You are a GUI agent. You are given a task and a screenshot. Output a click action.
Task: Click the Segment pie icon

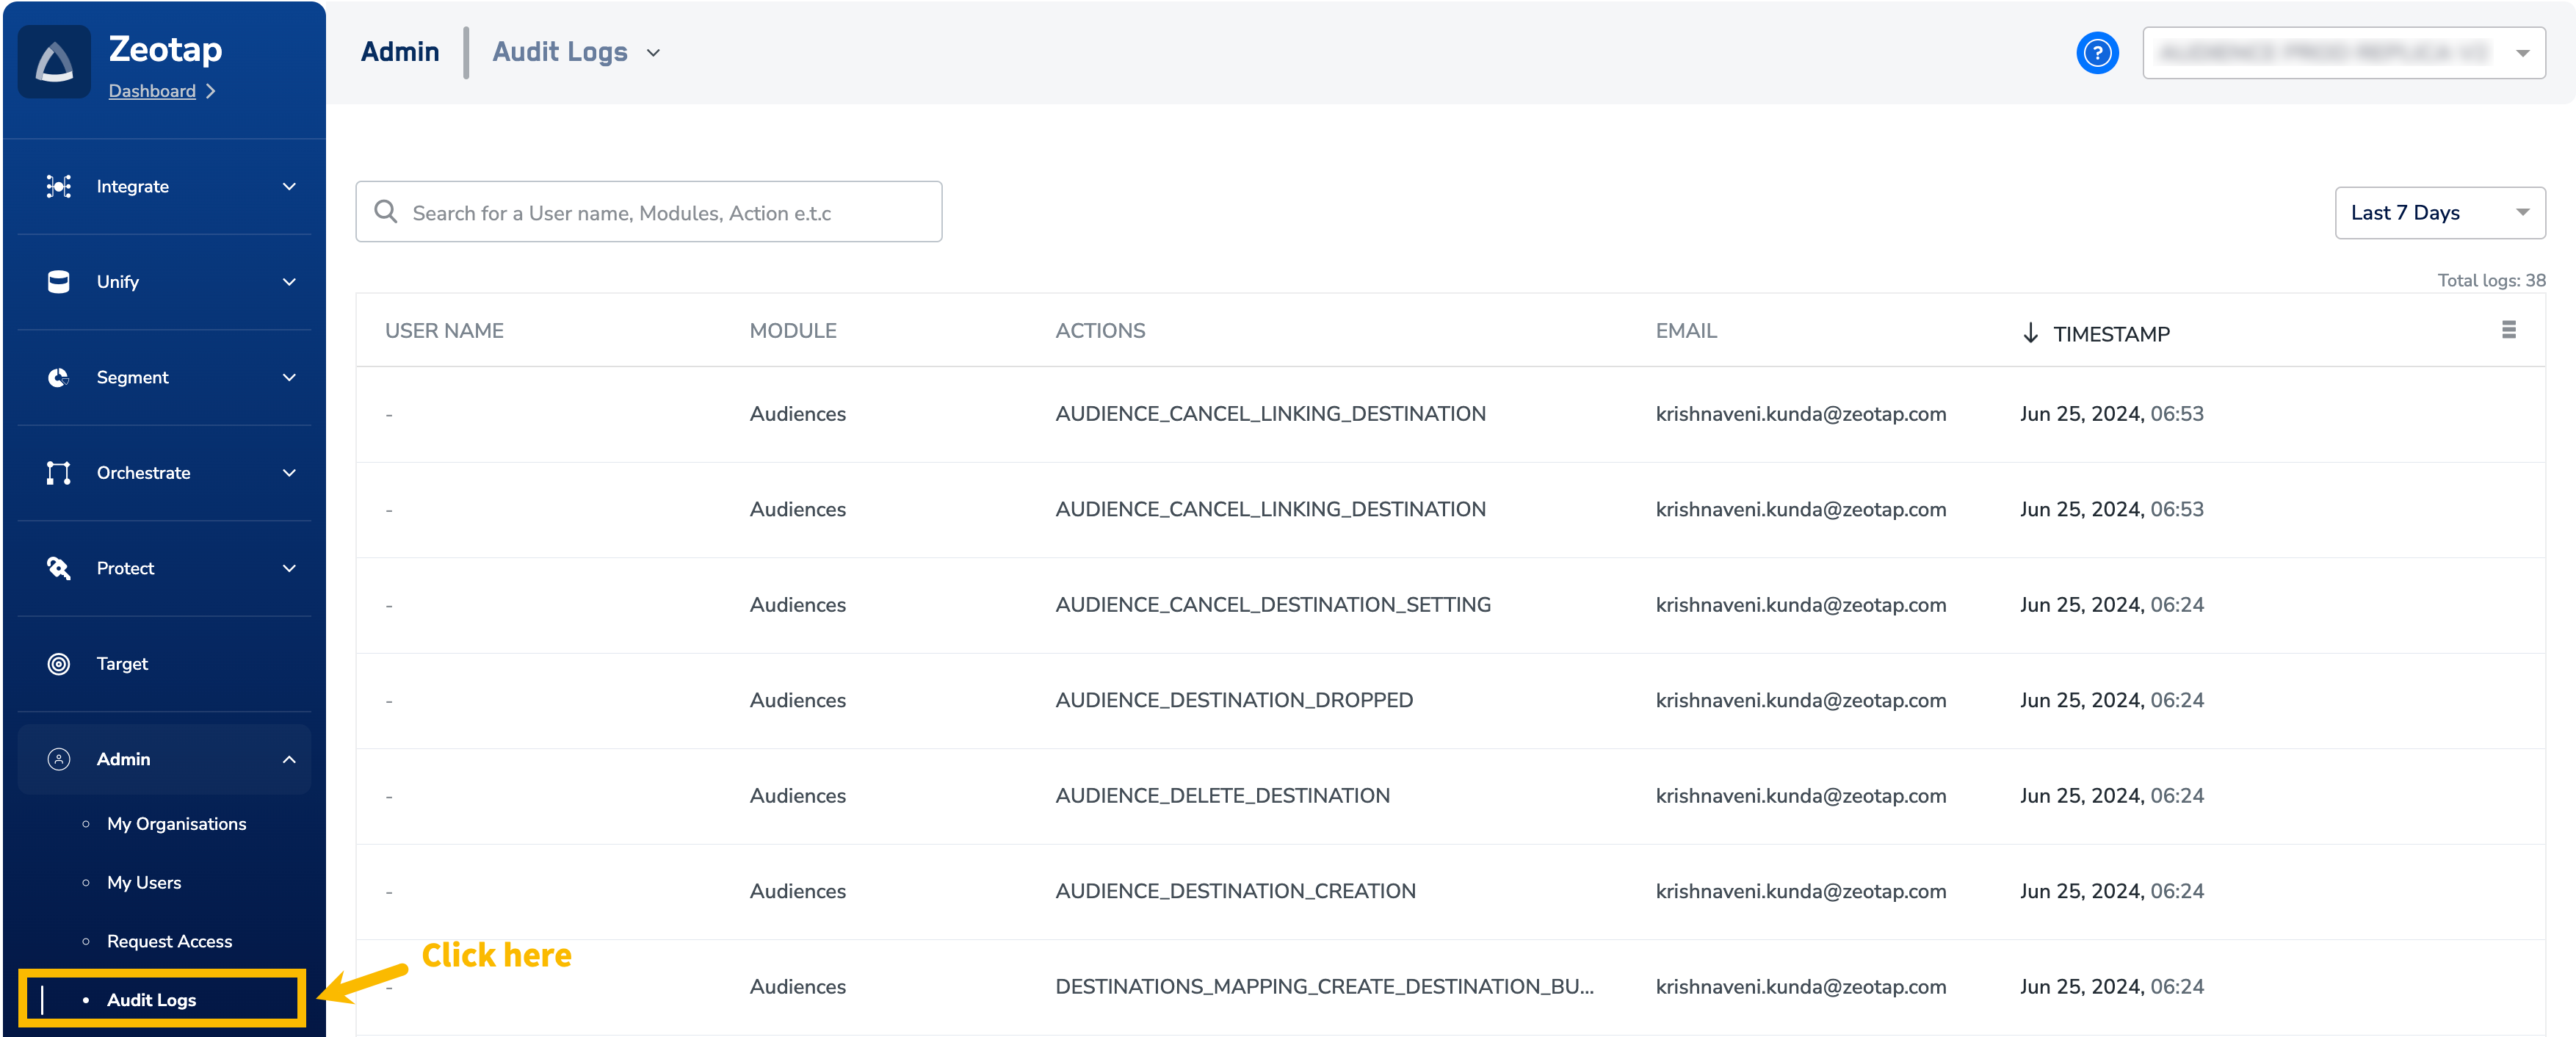coord(59,377)
